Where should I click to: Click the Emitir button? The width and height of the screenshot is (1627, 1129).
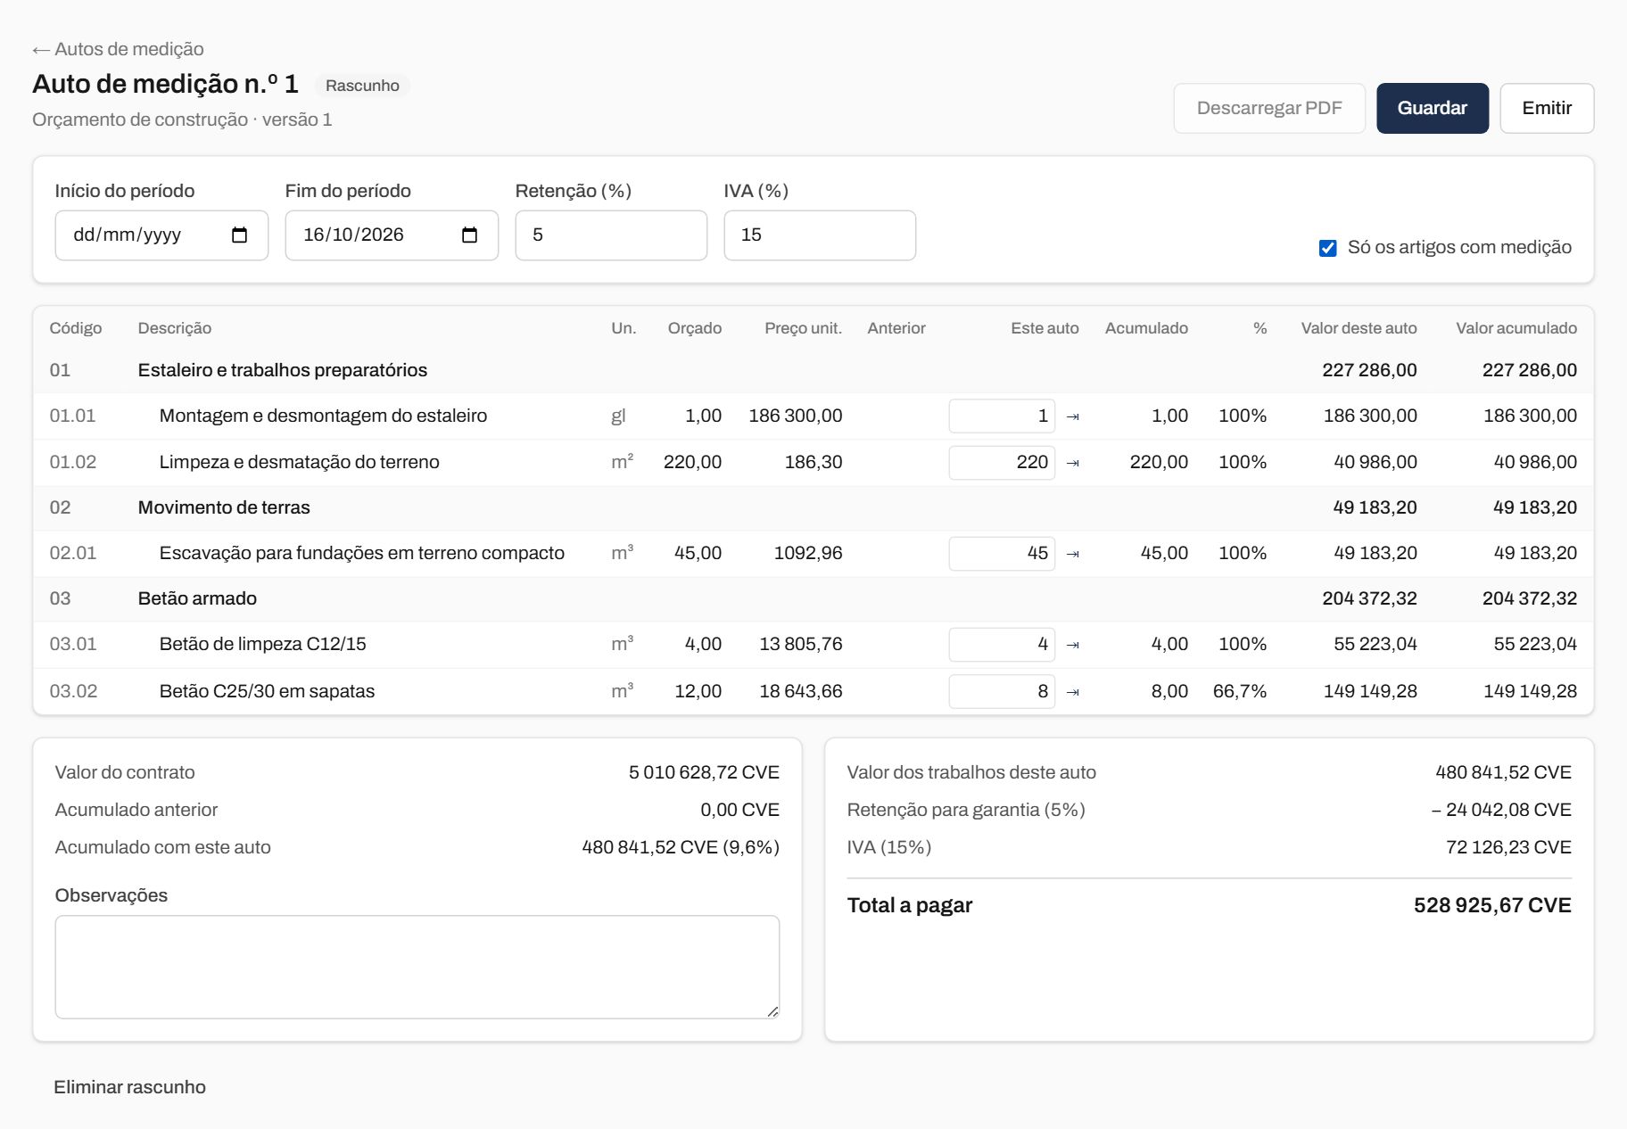(x=1546, y=108)
